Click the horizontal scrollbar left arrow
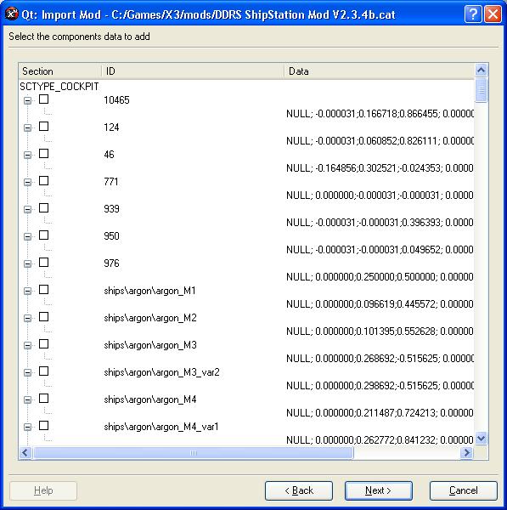 click(x=25, y=452)
